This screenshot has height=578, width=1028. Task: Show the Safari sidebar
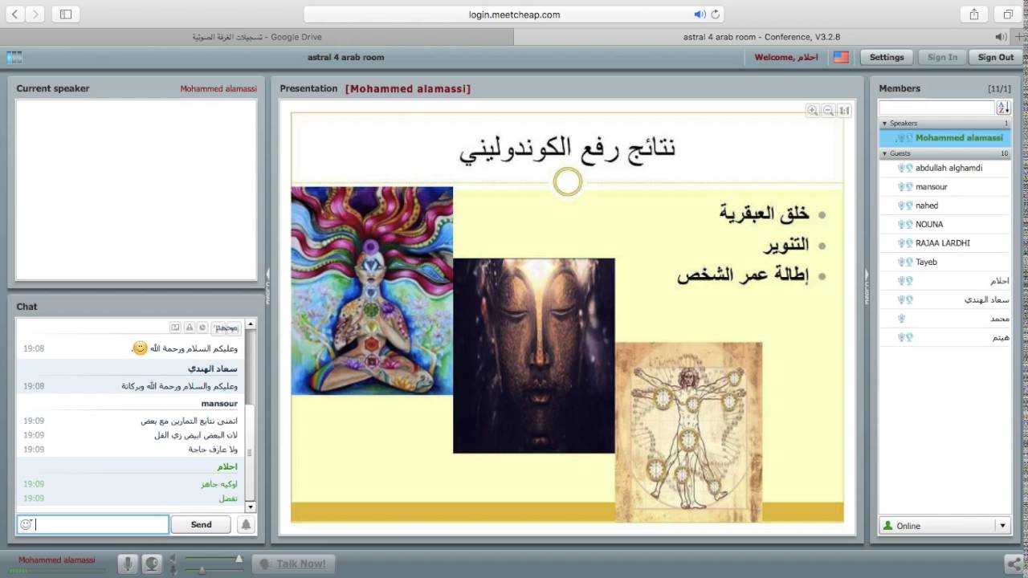(66, 14)
